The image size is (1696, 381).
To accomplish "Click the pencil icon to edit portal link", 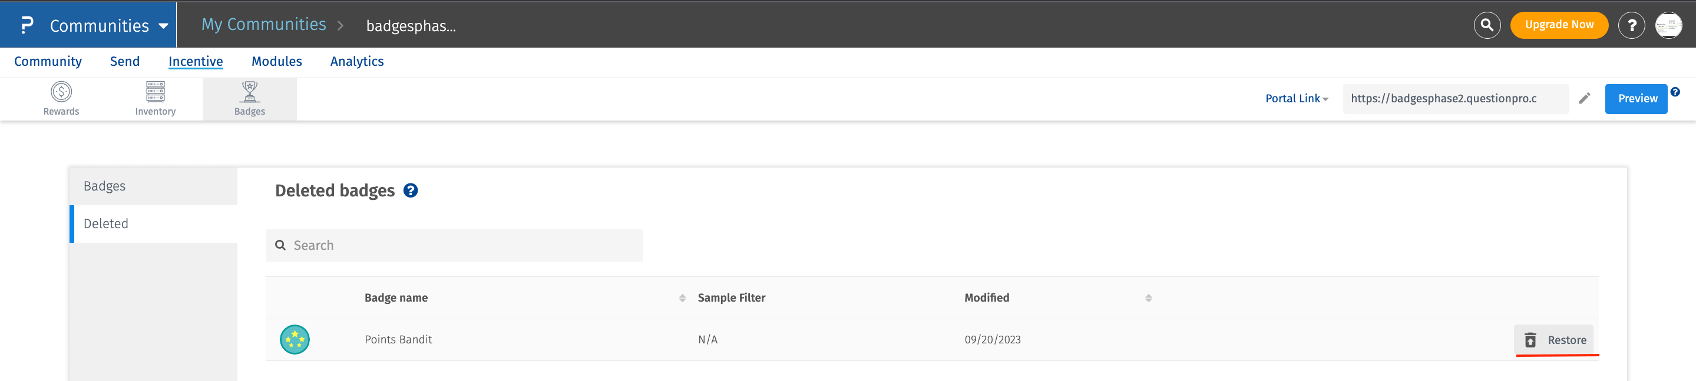I will [x=1585, y=98].
